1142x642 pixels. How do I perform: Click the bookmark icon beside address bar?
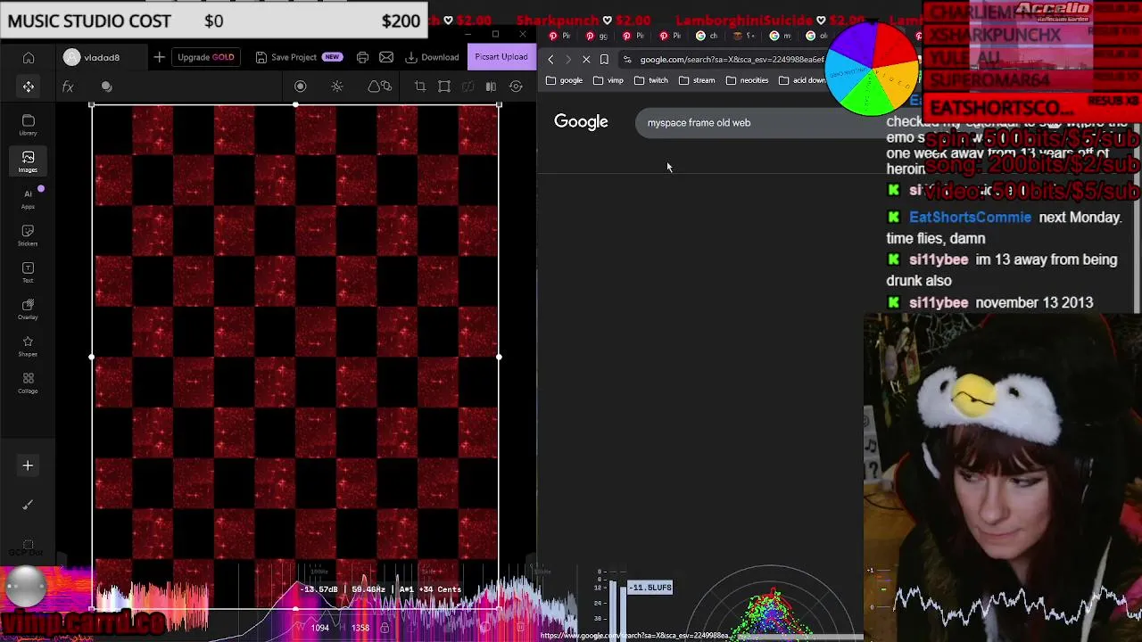(x=604, y=60)
